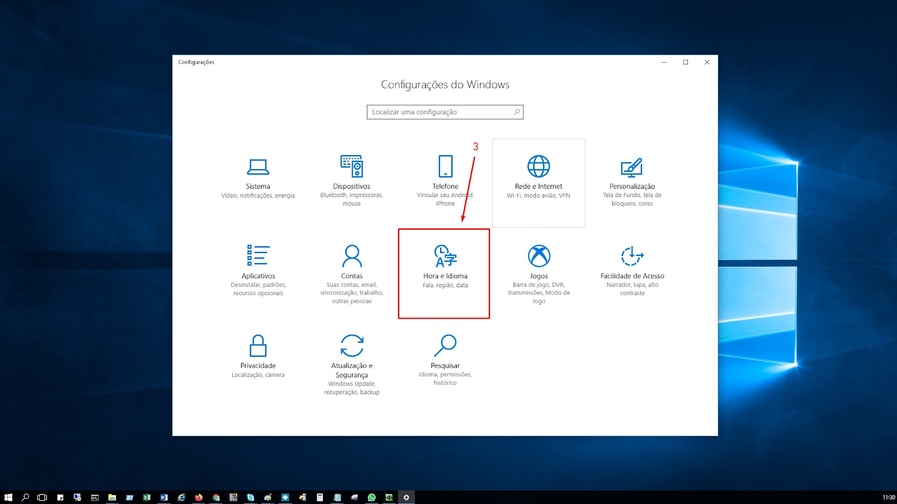The image size is (897, 504).
Task: Open Rede e Internet settings
Action: (539, 183)
